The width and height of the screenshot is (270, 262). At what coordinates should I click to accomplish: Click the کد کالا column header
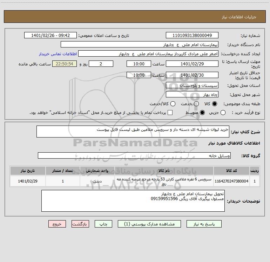click(231, 171)
